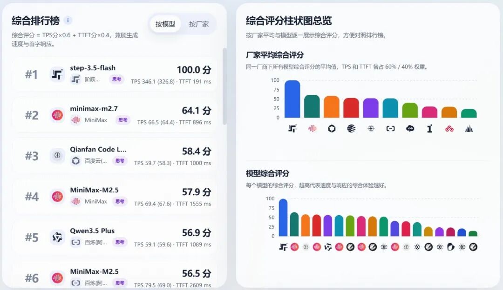The image size is (503, 290).
Task: Click the small 百度云 vendor icon in row #3
Action: (x=76, y=161)
